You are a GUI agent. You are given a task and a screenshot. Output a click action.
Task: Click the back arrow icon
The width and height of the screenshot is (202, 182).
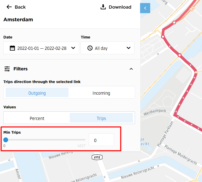(x=9, y=7)
